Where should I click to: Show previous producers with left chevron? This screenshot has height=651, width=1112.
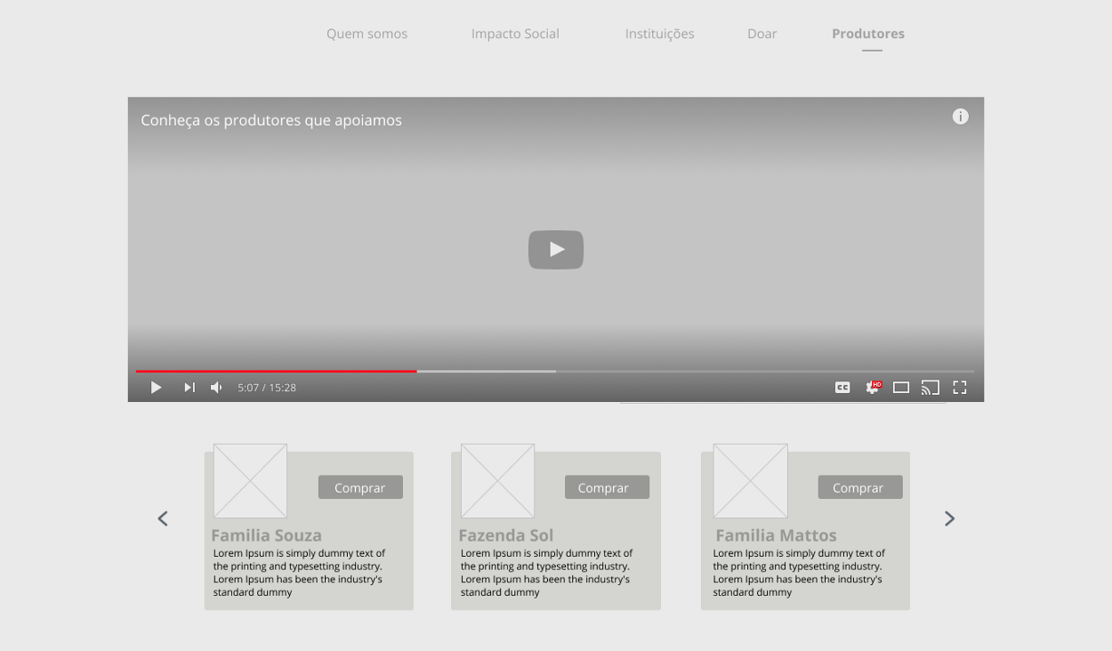[163, 518]
